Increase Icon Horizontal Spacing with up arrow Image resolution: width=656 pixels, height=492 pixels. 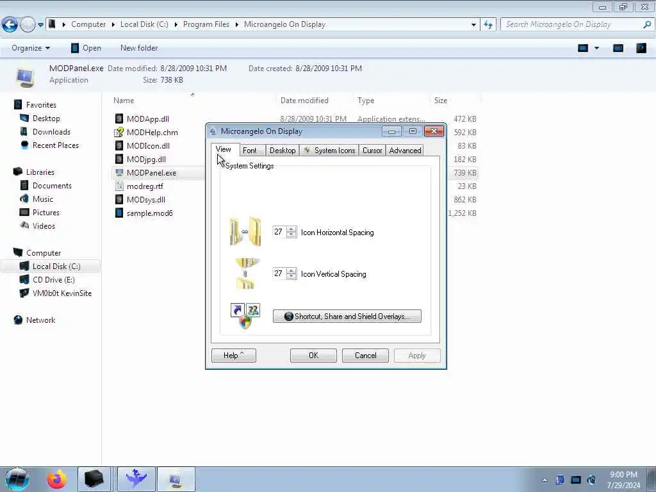(291, 229)
